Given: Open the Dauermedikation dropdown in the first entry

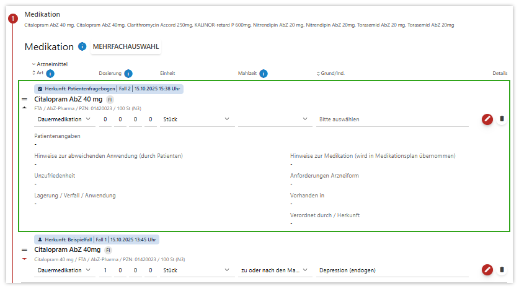Looking at the screenshot, I should pyautogui.click(x=64, y=119).
